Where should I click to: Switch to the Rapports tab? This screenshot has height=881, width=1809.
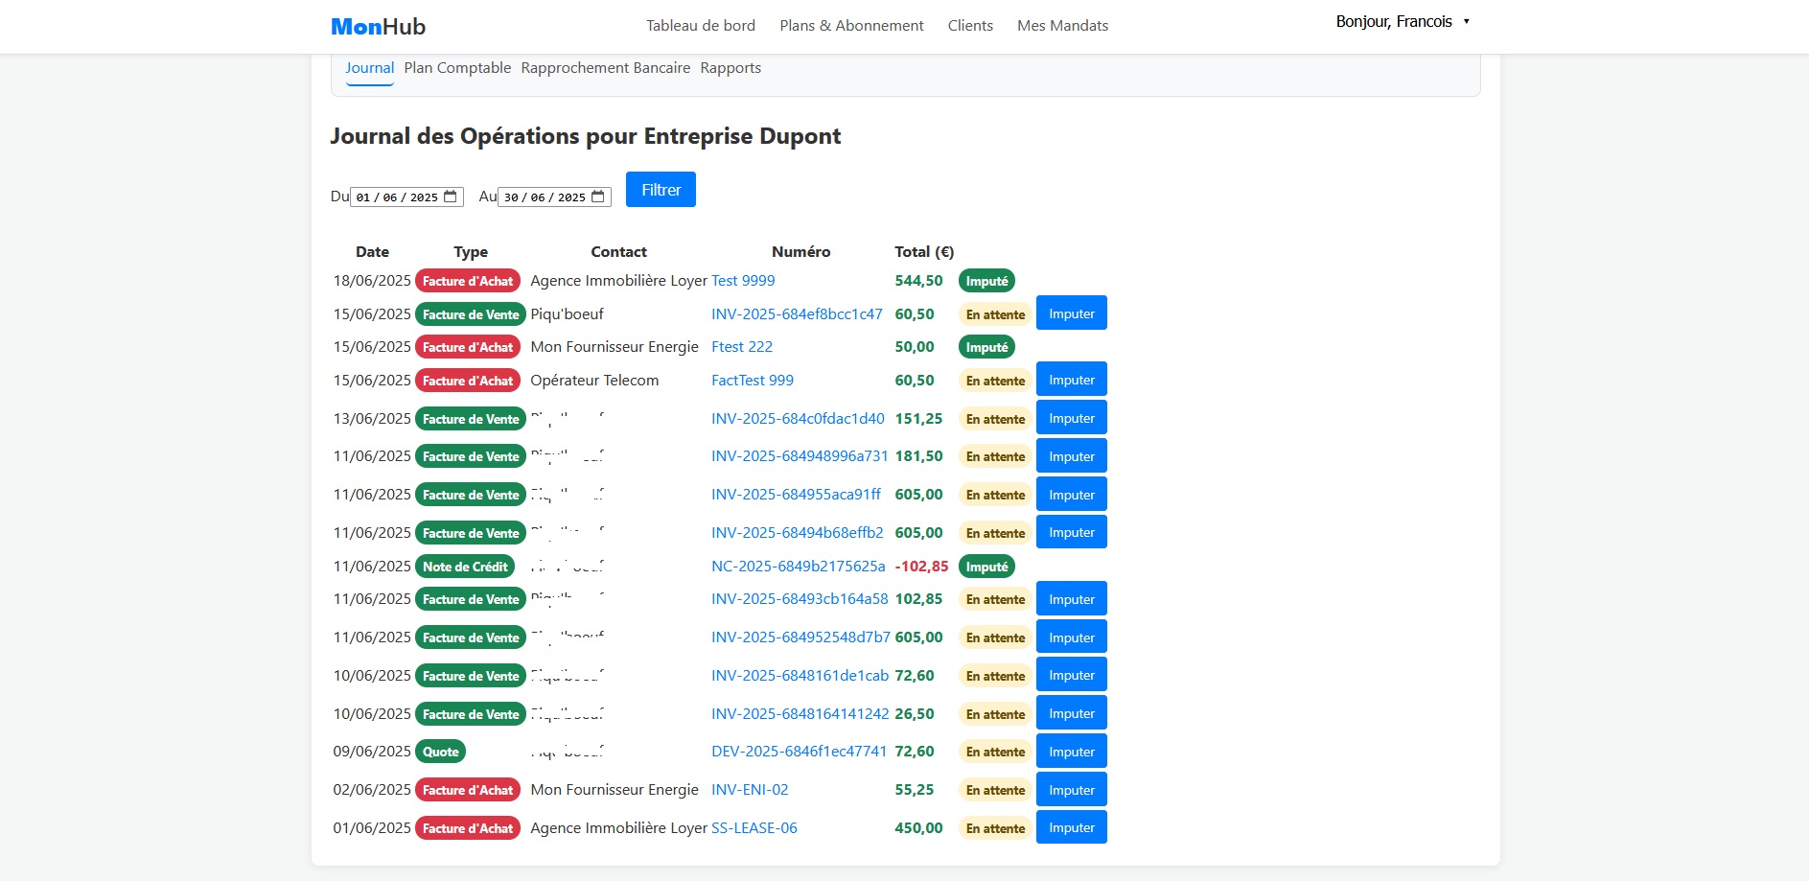coord(730,67)
